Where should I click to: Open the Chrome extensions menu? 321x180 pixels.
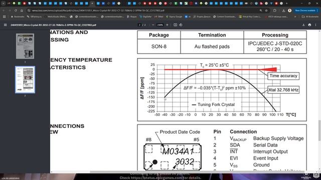(275, 10)
